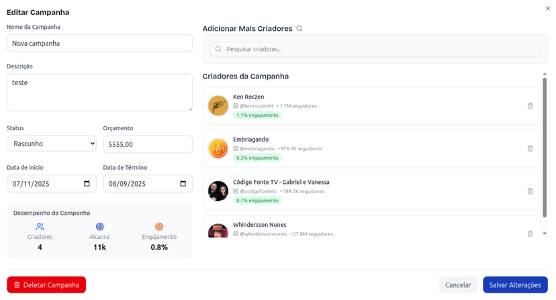Close the Editar Campanha dialog
Viewport: 556px width, 300px height.
548,8
